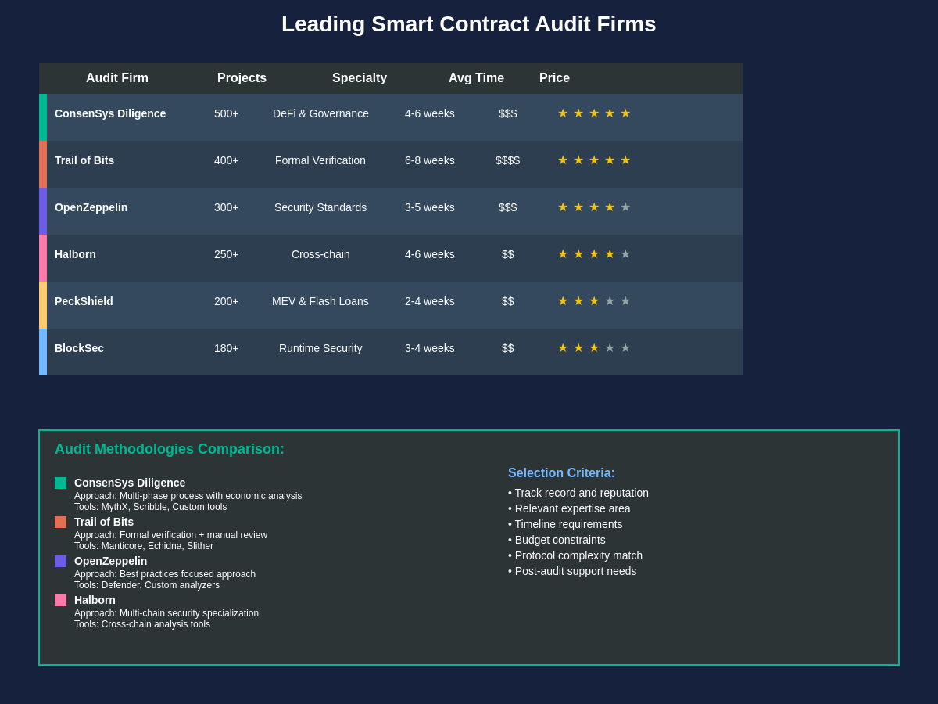Viewport: 938px width, 704px height.
Task: Click the OpenZeppelin purple legend swatch
Action: (60, 561)
